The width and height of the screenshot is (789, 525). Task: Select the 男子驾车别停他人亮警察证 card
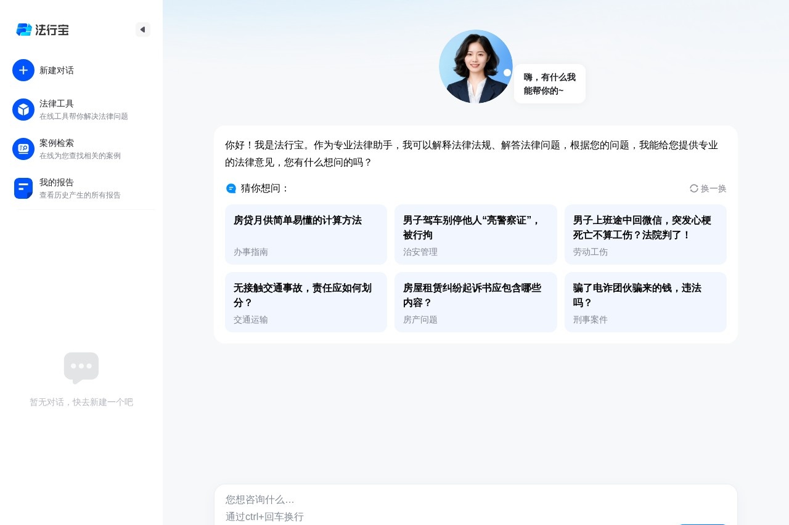click(x=476, y=234)
